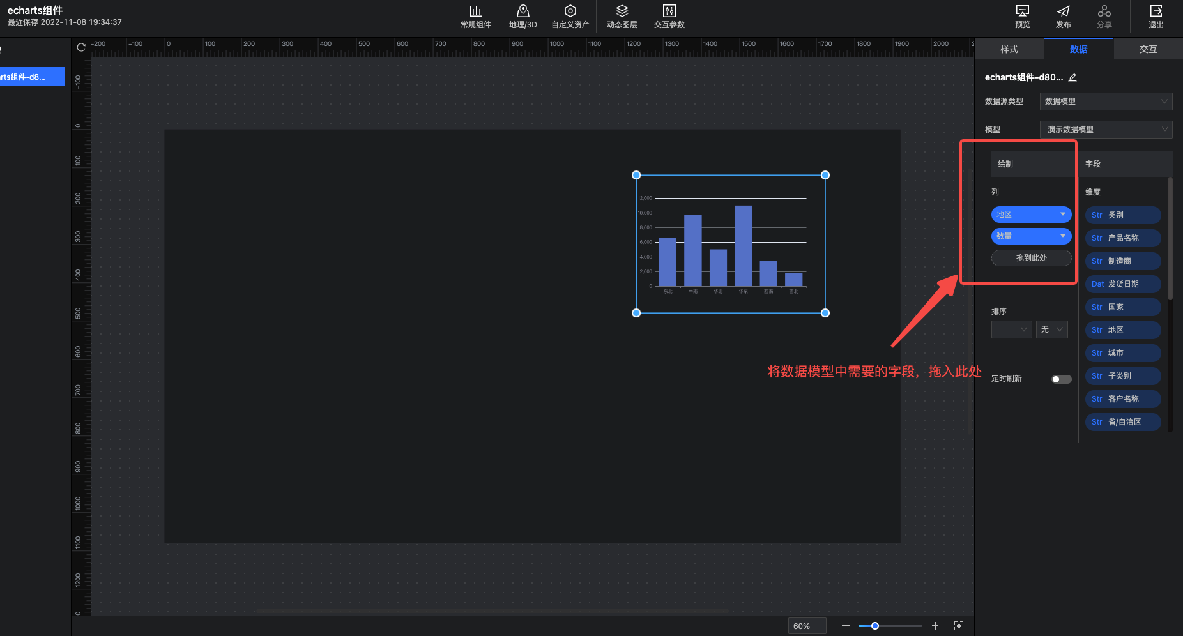This screenshot has width=1183, height=636.
Task: Click the 预览 preview icon
Action: [x=1022, y=17]
